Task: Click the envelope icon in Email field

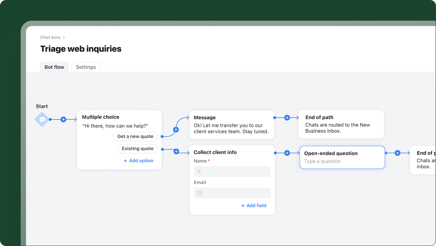Action: pos(199,193)
